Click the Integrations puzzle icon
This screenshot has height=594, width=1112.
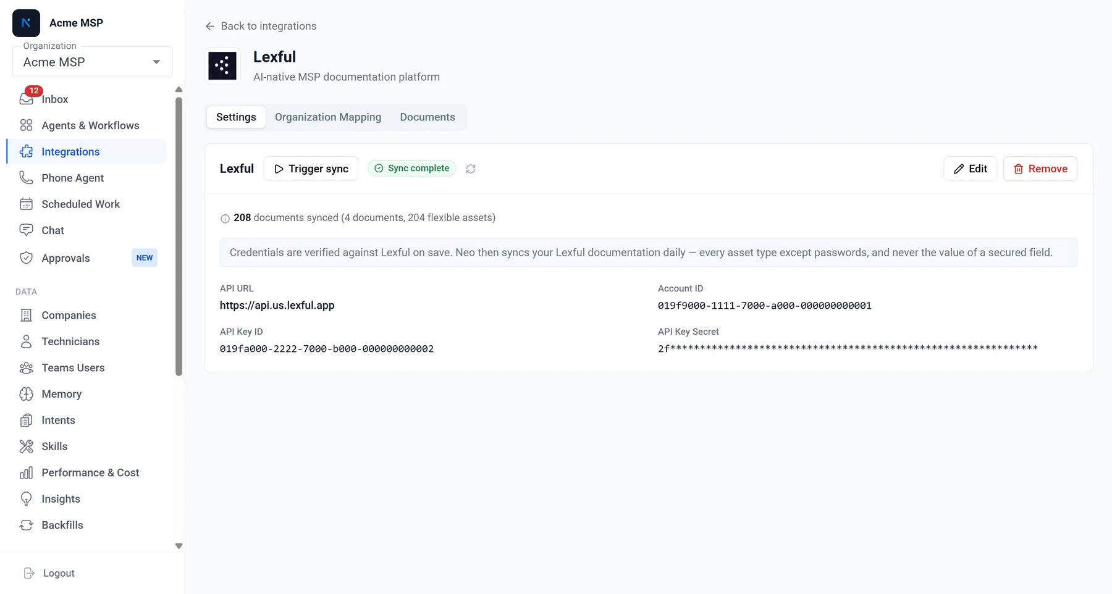(x=26, y=151)
